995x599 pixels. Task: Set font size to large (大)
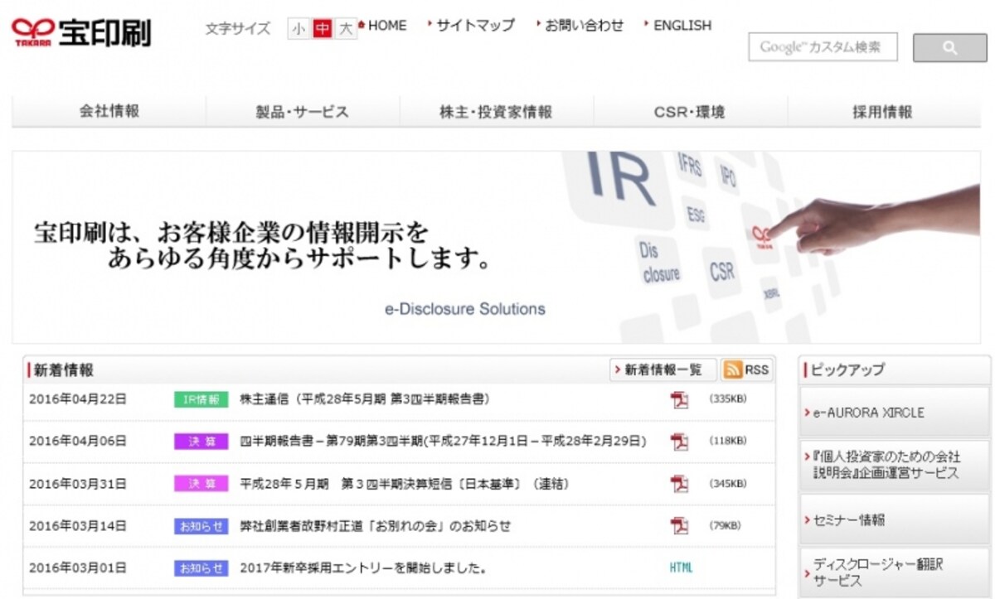click(346, 29)
